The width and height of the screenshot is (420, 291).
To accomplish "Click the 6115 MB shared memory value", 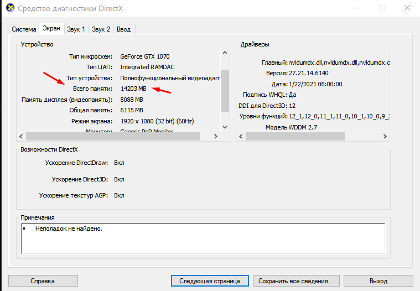I will (x=132, y=110).
